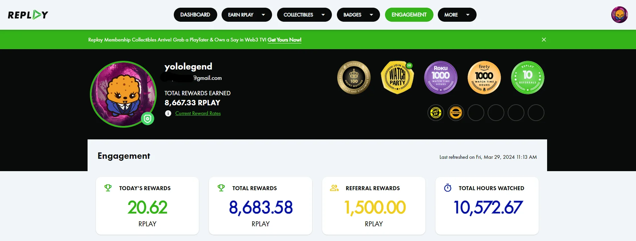Viewport: 636px width, 241px height.
Task: Expand the Collectibles dropdown arrow
Action: 323,15
